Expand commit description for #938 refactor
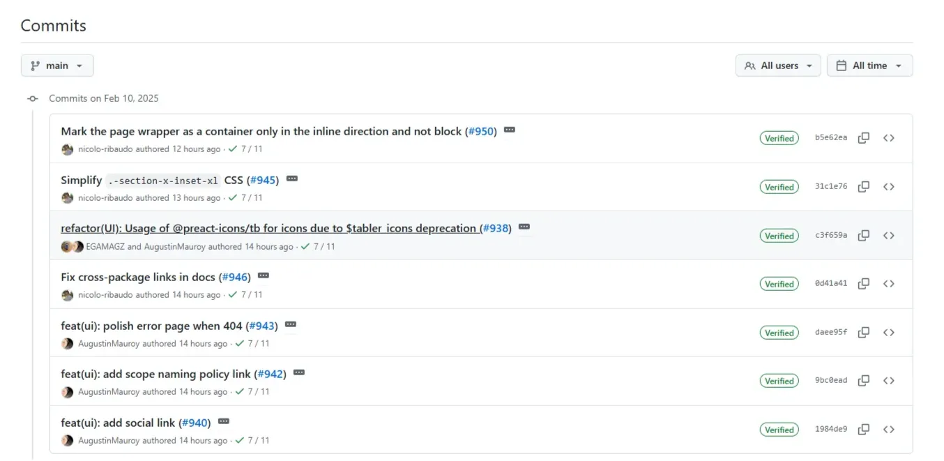Screen dimensions: 944x461 point(524,227)
